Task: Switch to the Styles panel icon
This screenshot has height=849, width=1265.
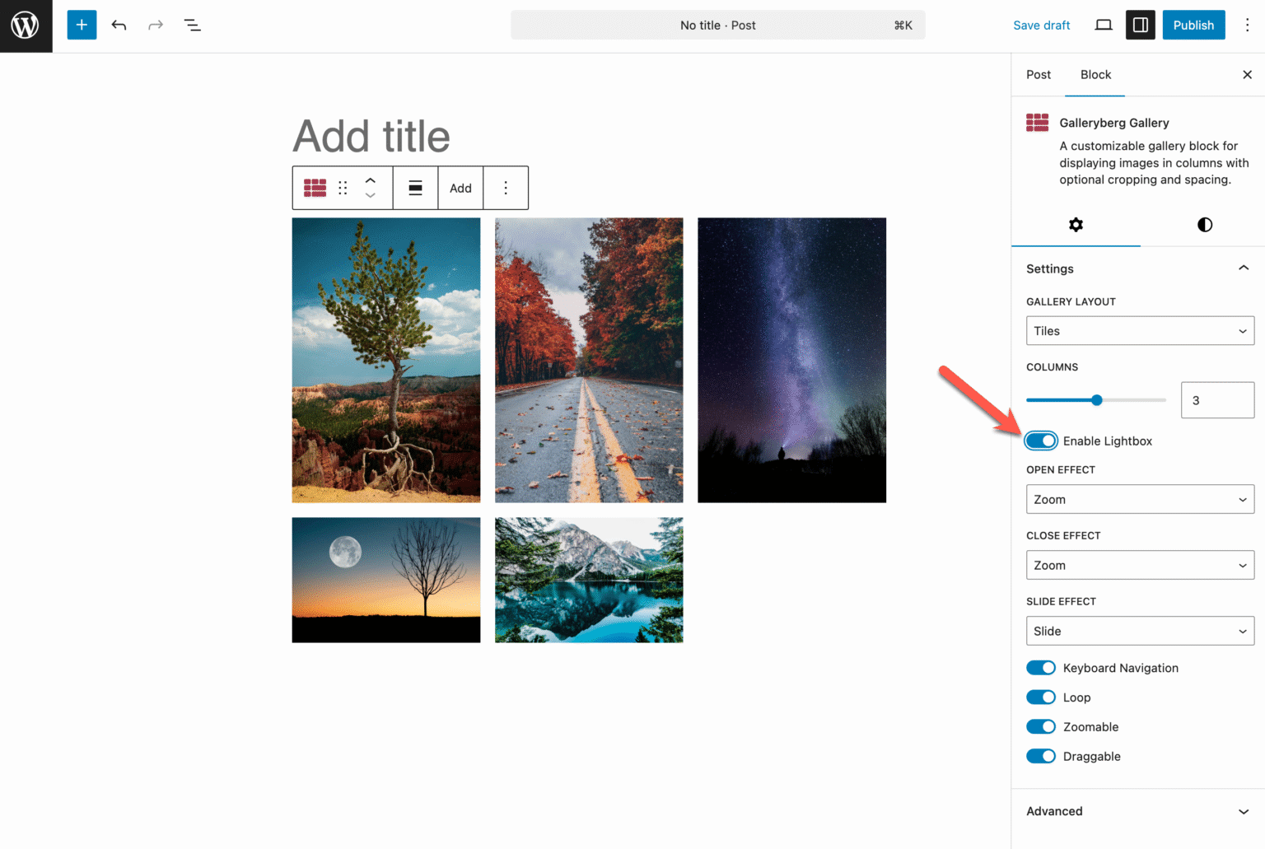Action: (1204, 224)
